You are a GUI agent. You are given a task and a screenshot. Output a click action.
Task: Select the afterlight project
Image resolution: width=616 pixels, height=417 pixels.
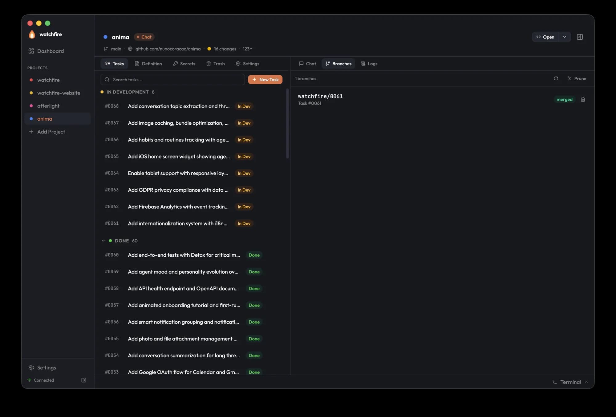coord(58,106)
